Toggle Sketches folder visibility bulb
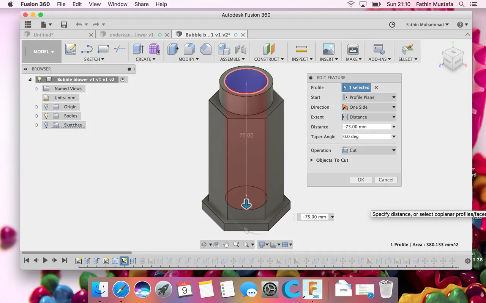 click(x=47, y=125)
